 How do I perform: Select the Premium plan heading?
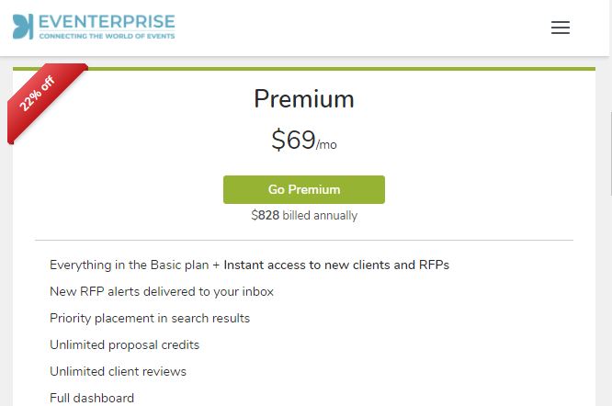pyautogui.click(x=303, y=99)
